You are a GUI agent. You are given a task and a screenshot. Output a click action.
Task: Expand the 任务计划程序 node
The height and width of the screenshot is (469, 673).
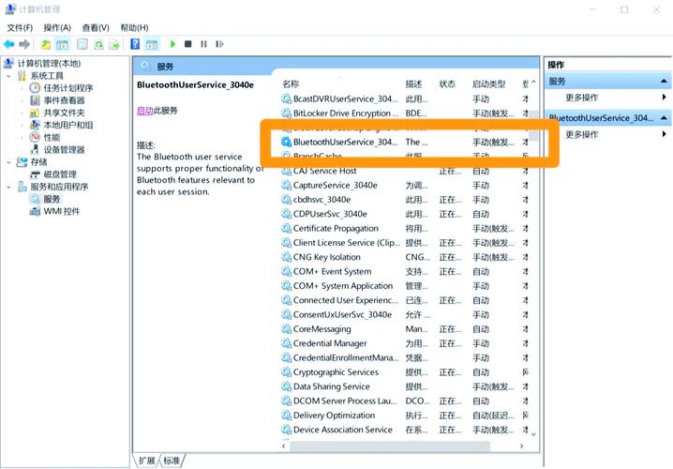coord(22,88)
